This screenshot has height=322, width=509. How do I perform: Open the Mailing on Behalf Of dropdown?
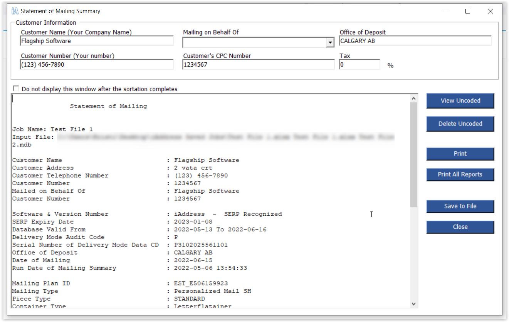(x=330, y=43)
